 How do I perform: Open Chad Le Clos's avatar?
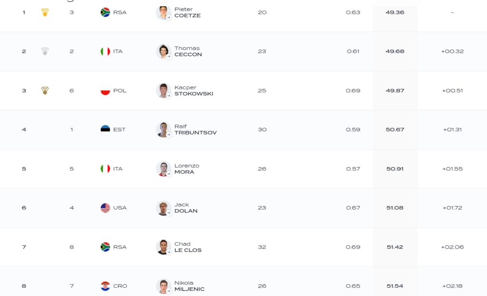click(164, 247)
